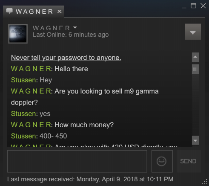Click WAGNER's name in 'Hello there' message
This screenshot has height=186, width=209.
(x=31, y=69)
